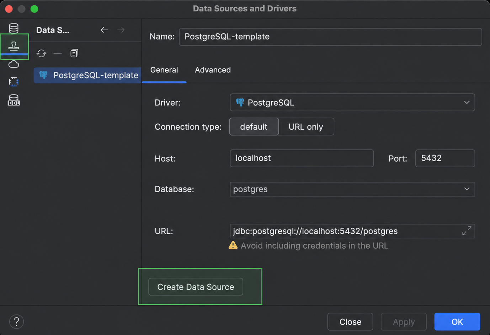
Task: Select PostgreSQL-template in the templates list
Action: [87, 75]
